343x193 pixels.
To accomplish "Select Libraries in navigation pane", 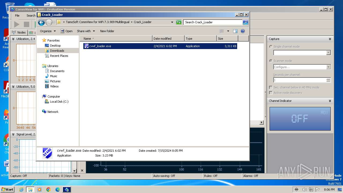I will (53, 66).
